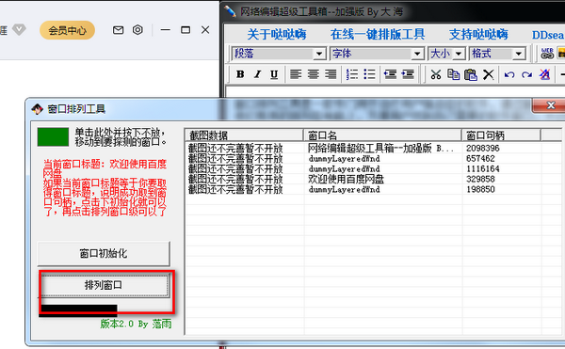Align text right in the editor toolbar
Viewport: 565px width, 349px height.
(331, 74)
